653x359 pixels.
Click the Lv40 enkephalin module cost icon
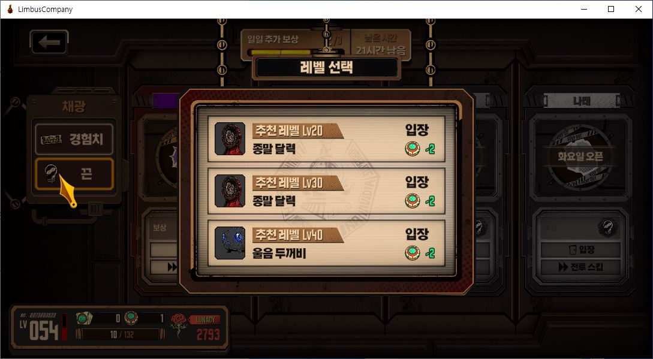coord(413,253)
